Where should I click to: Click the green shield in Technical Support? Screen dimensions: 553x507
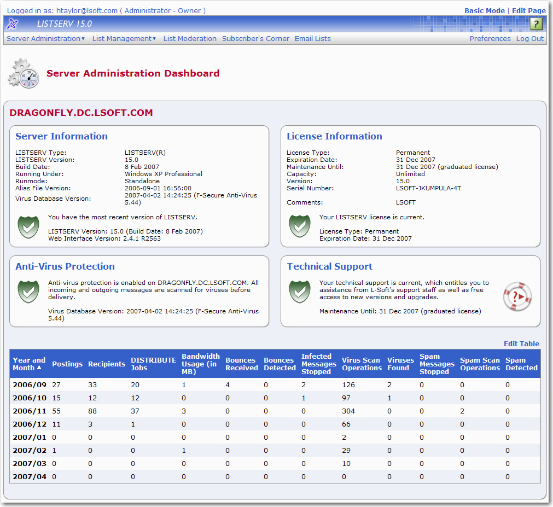pos(300,292)
